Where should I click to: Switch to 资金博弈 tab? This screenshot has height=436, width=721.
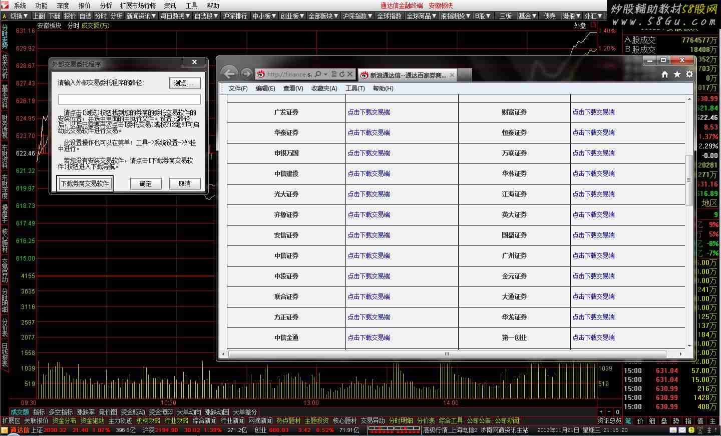click(161, 412)
